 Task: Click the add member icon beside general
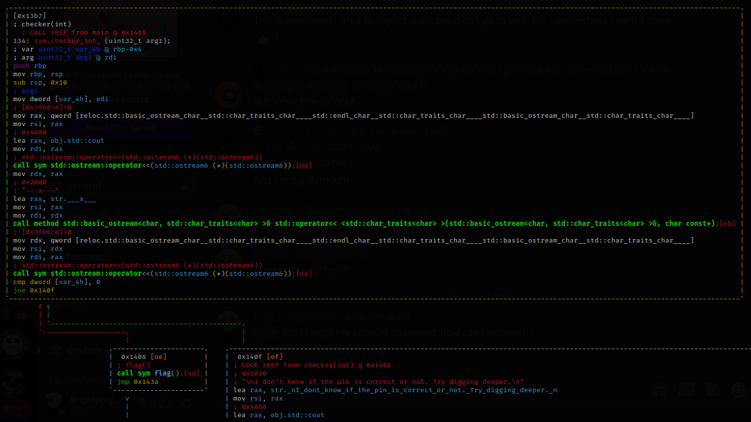coord(185,186)
